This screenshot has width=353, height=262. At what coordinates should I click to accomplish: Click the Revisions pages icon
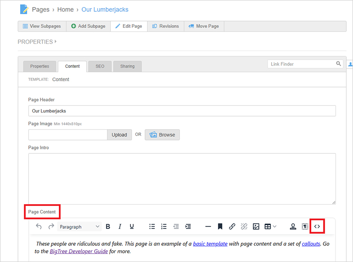tap(154, 26)
